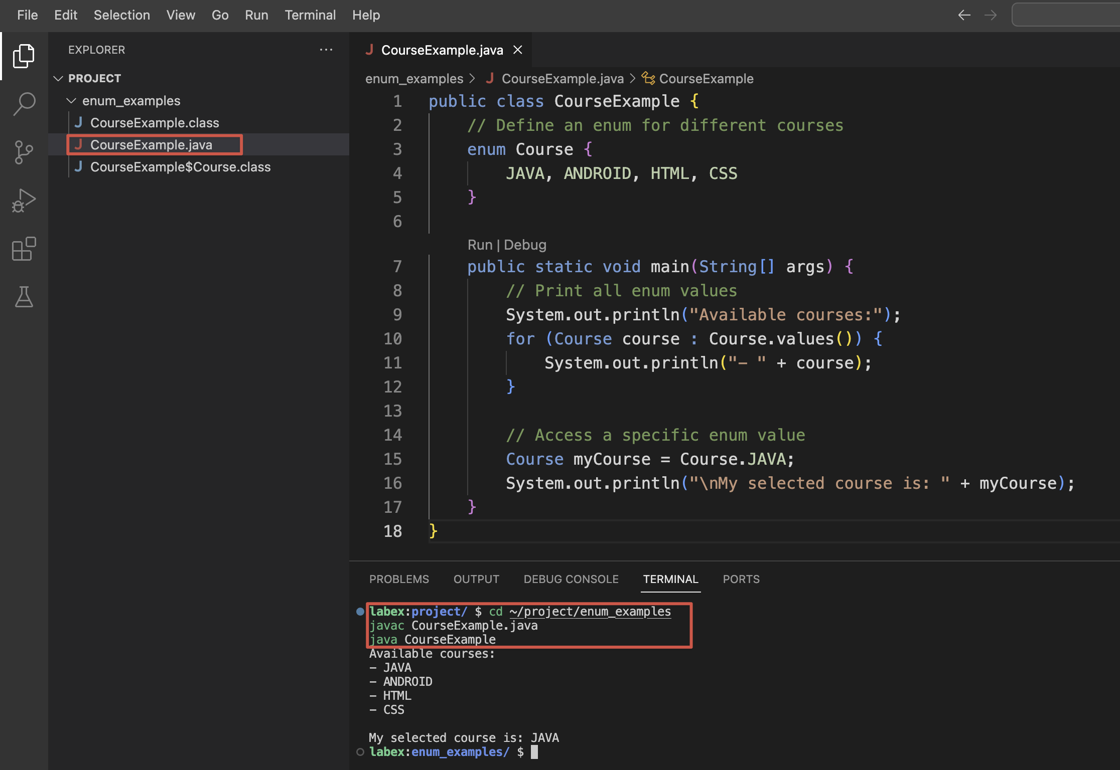
Task: Collapse the PROJECT section
Action: coord(58,78)
